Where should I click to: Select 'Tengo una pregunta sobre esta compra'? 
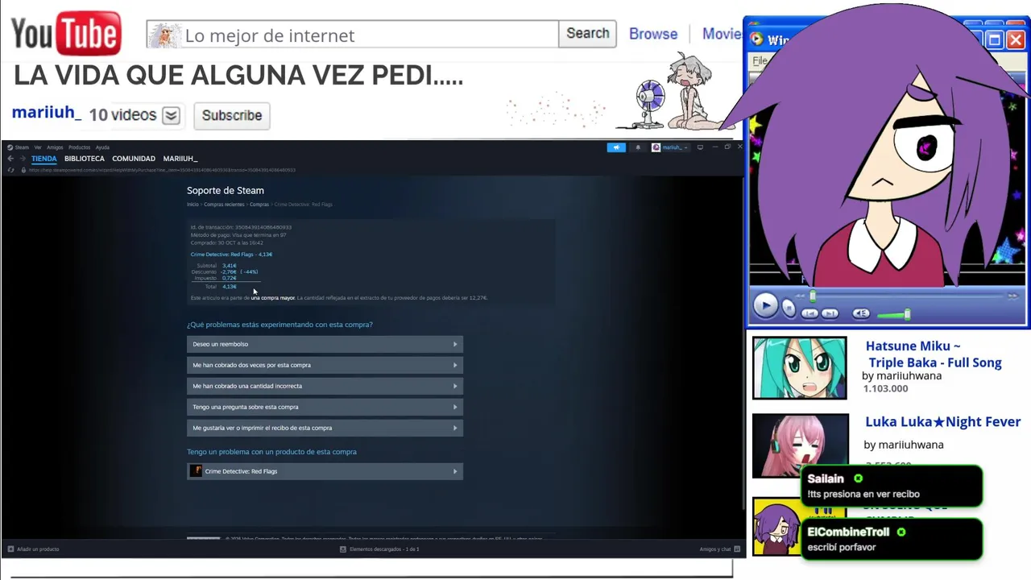tap(325, 407)
